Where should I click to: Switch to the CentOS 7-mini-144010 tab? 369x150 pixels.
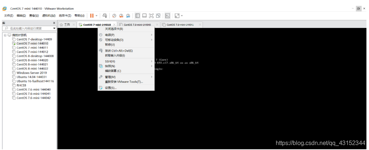coord(97,25)
